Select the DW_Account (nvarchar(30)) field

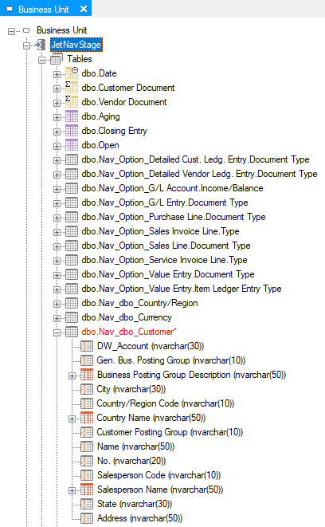click(151, 346)
